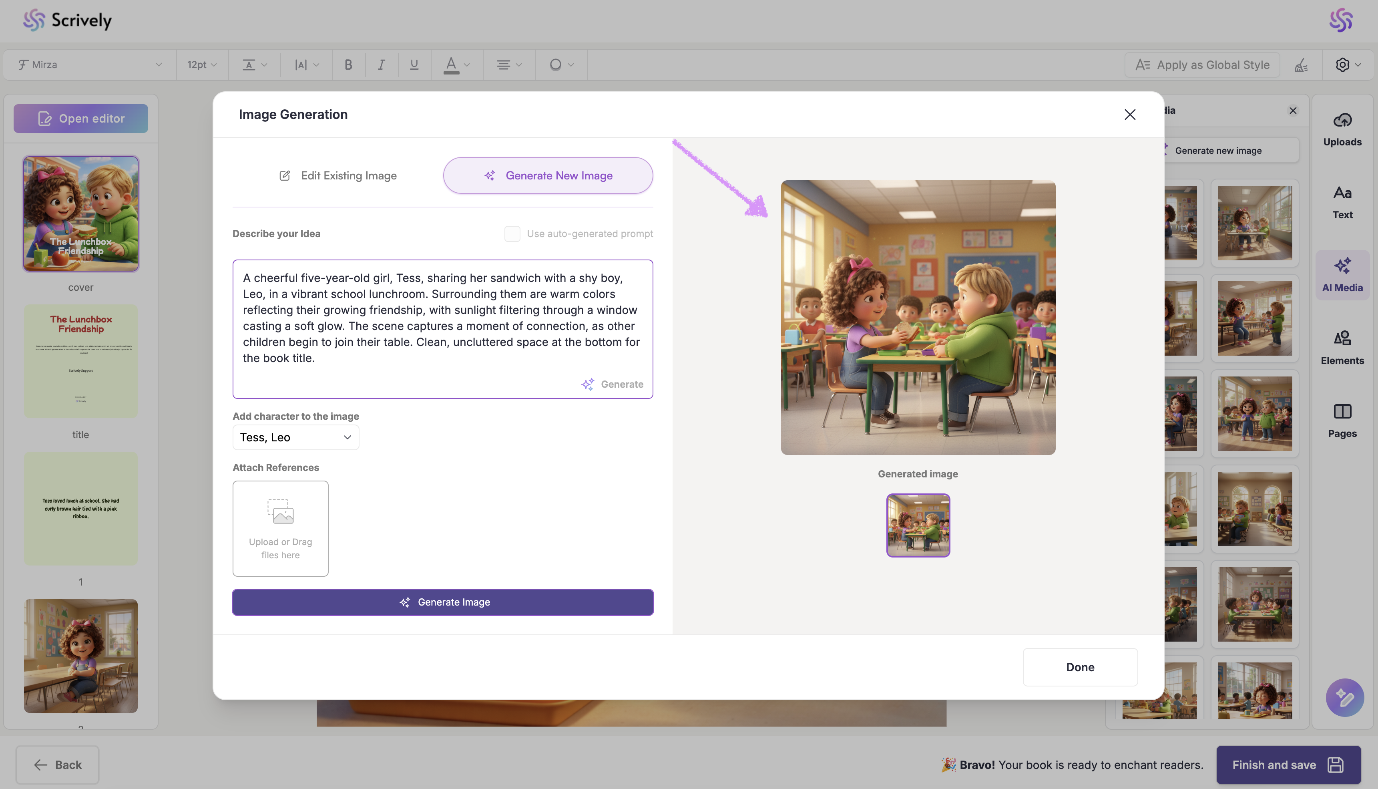Image resolution: width=1378 pixels, height=789 pixels.
Task: Click the sparkle Generate prompt icon
Action: [588, 384]
